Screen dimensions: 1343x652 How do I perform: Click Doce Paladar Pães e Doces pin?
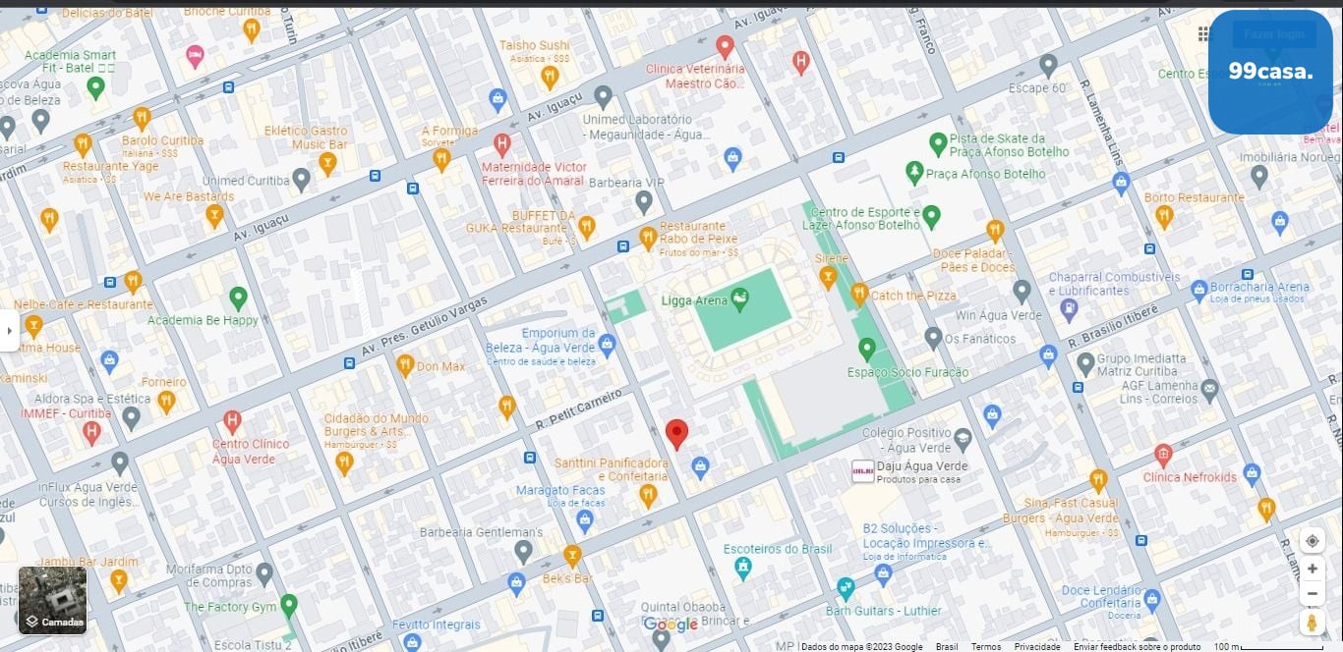point(995,231)
